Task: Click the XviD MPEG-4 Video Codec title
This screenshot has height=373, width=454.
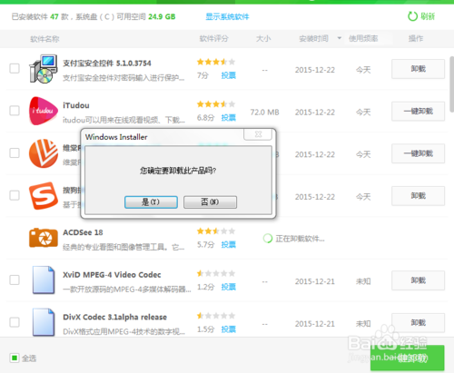Action: pos(112,275)
